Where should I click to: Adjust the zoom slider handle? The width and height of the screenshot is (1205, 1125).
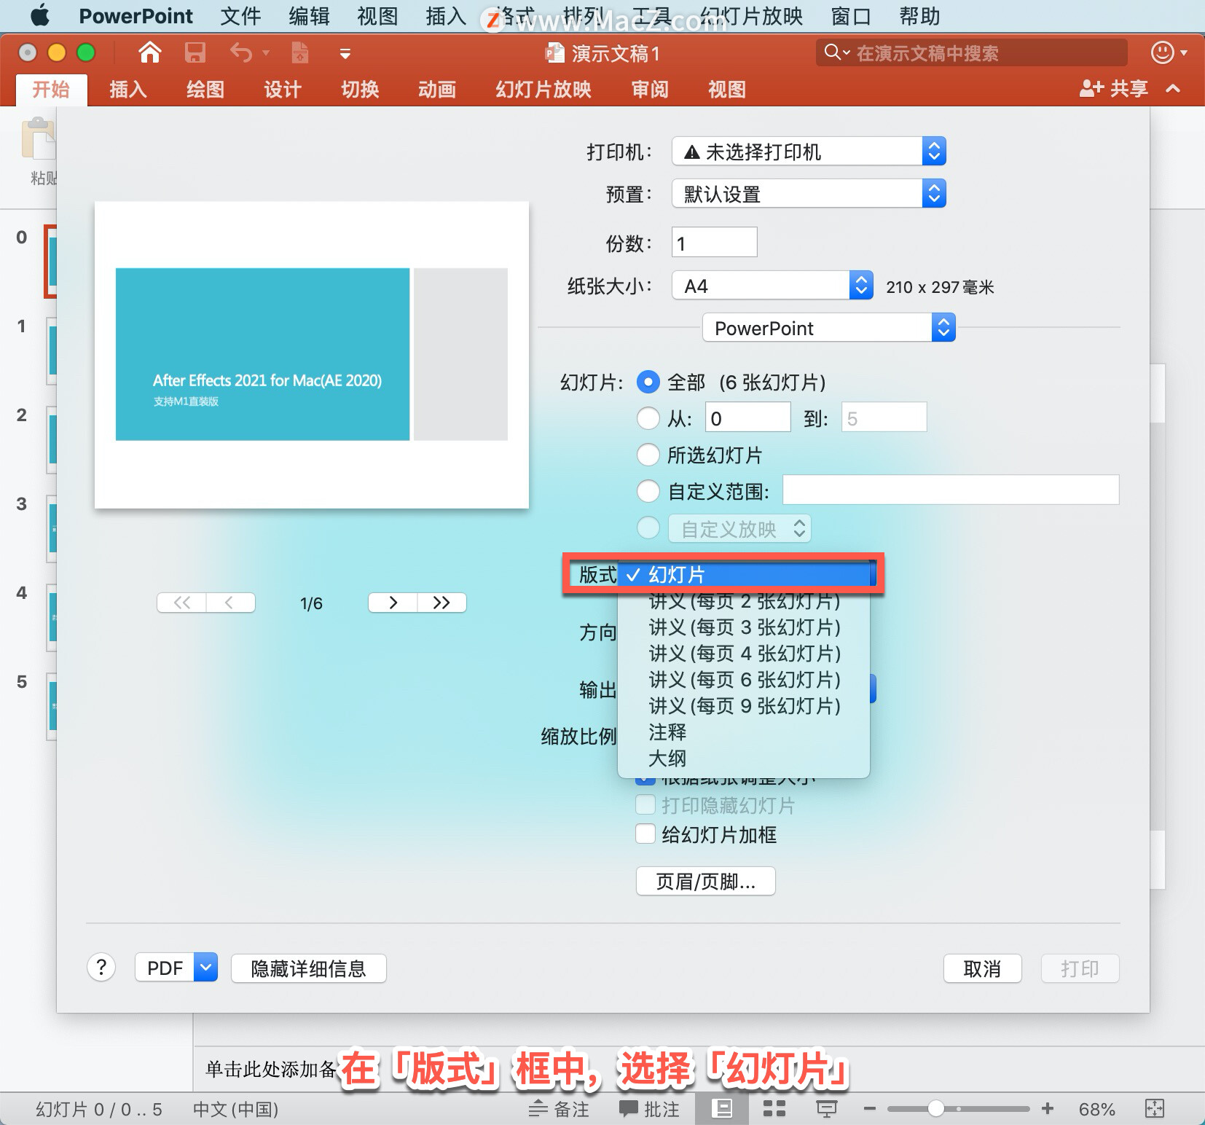click(x=936, y=1109)
